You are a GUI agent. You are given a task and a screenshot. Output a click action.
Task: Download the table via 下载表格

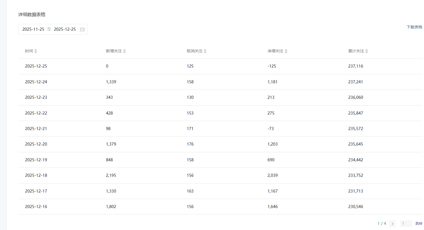coord(414,27)
